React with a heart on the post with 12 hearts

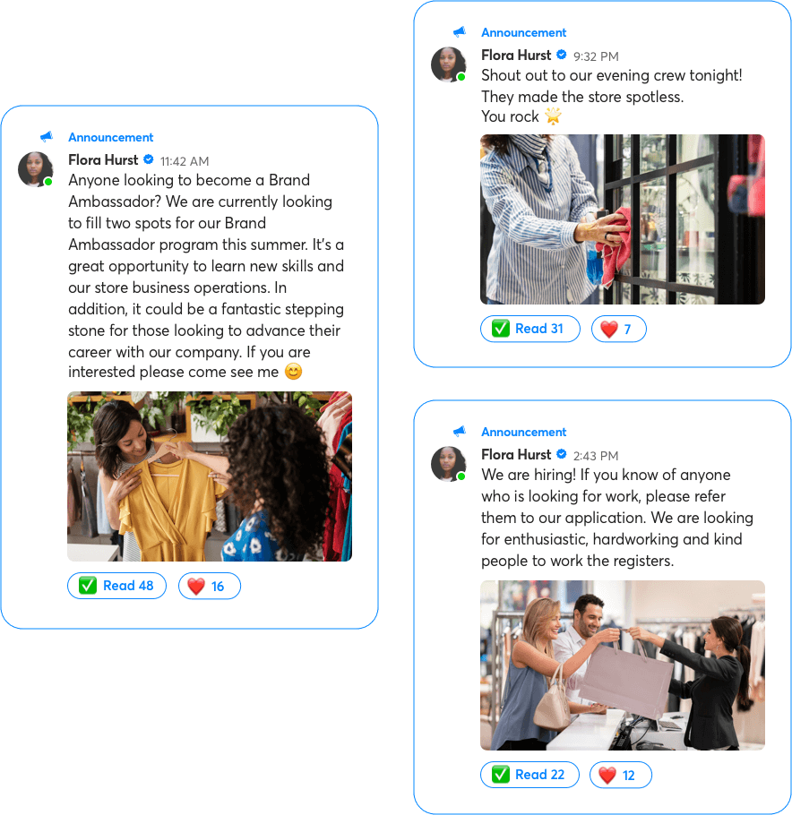point(620,775)
